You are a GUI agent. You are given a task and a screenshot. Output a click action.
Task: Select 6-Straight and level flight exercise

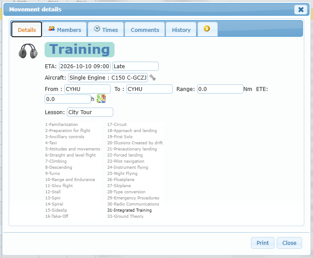tap(70, 155)
